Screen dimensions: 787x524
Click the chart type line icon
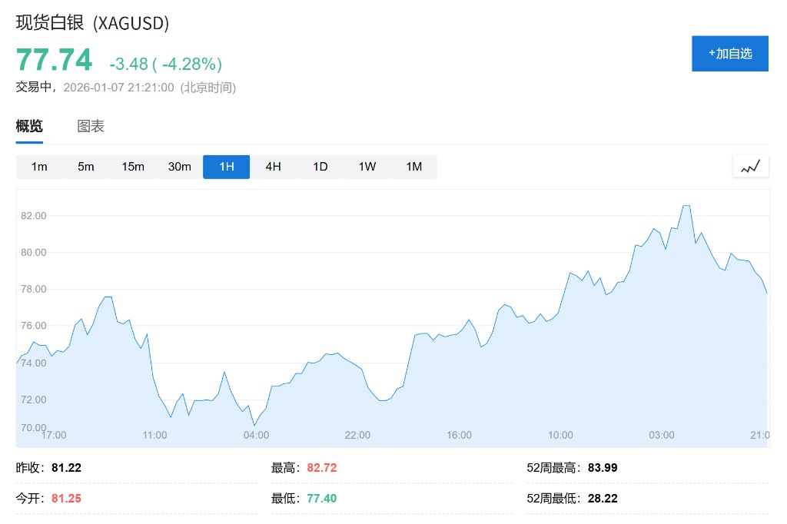(x=750, y=167)
